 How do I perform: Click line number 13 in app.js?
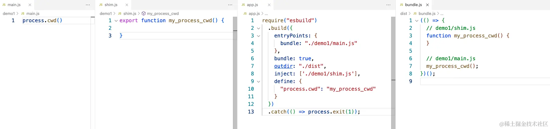coord(251,112)
